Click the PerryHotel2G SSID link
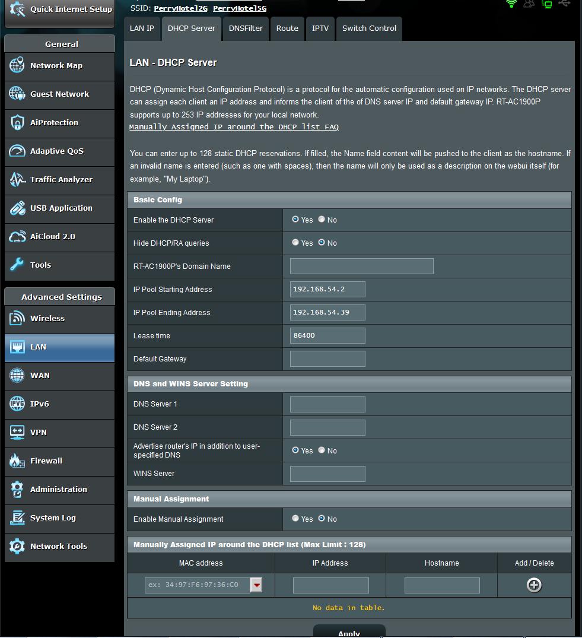The width and height of the screenshot is (582, 638). 180,8
